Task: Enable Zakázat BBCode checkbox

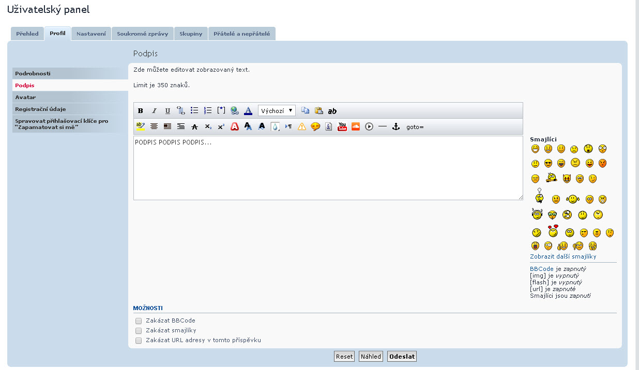Action: point(139,321)
